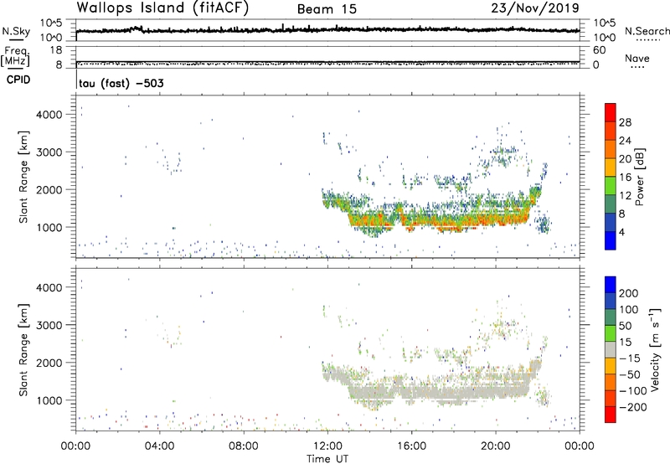This screenshot has height=464, width=670.
Task: Click the 'Freq. [MHz]' axis label
Action: (15, 56)
